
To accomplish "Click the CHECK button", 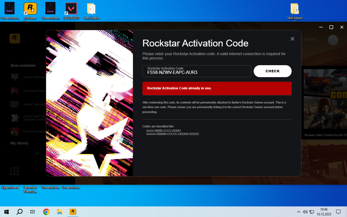I will [272, 71].
